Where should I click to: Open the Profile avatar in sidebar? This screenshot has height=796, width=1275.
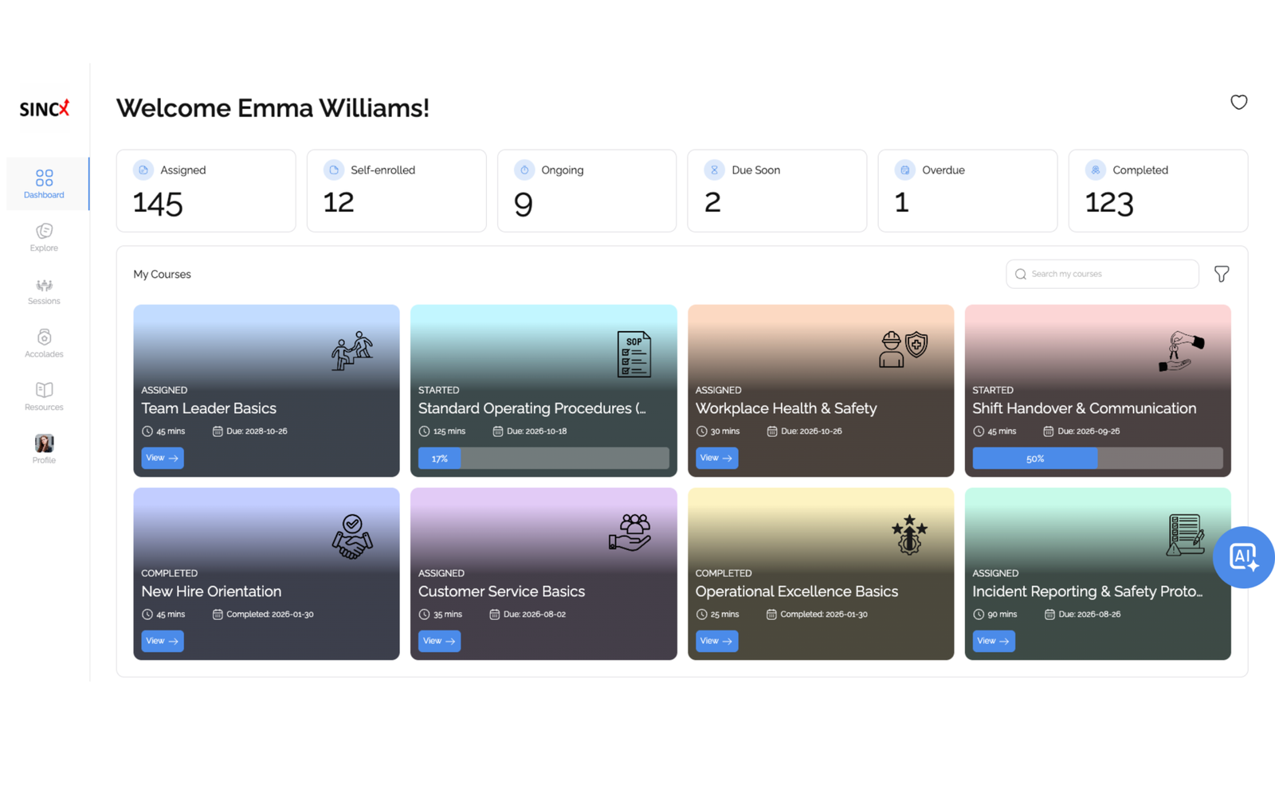pyautogui.click(x=44, y=449)
